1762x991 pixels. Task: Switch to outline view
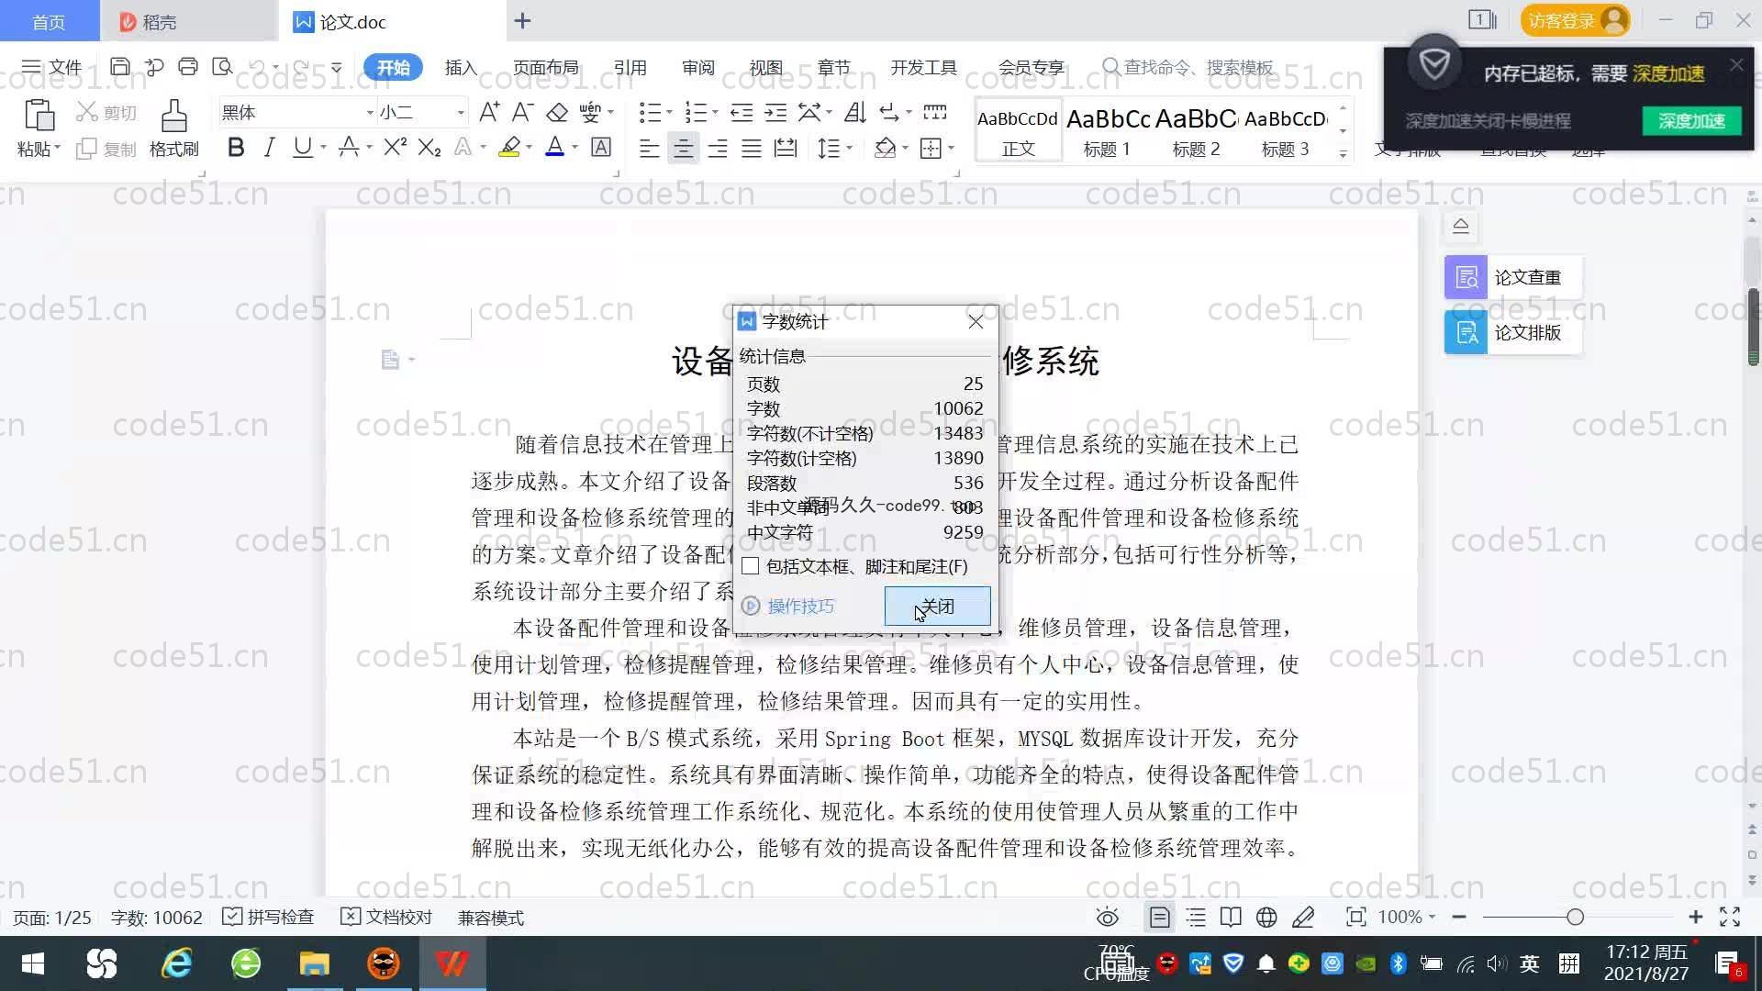[x=1196, y=917]
